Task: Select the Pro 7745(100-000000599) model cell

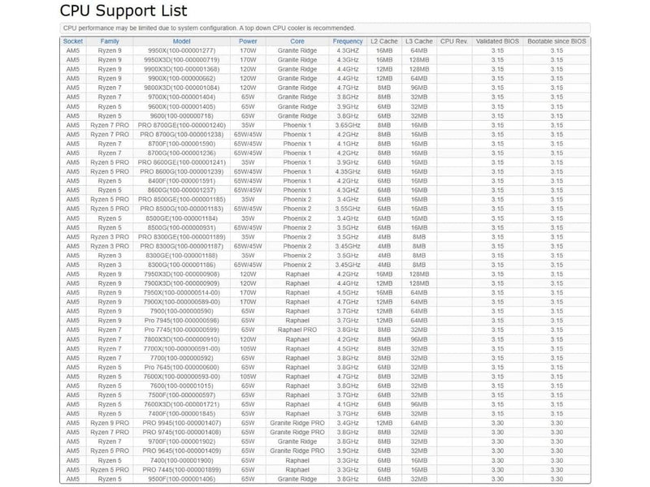Action: click(x=181, y=330)
